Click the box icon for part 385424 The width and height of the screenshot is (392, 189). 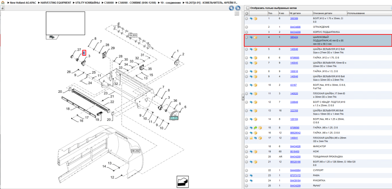256,38
